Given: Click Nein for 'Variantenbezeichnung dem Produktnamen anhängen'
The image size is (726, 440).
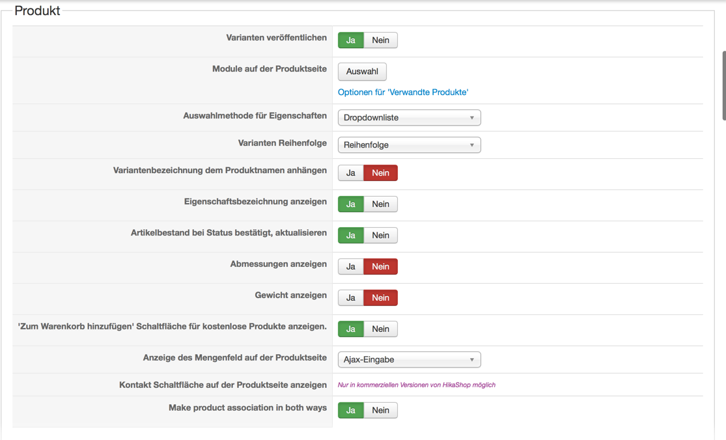Looking at the screenshot, I should 380,173.
